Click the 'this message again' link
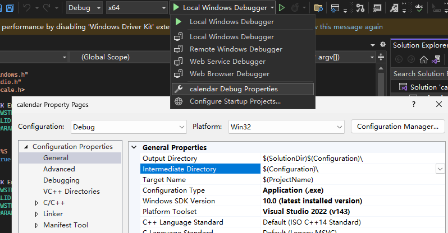The image size is (448, 233). tap(351, 27)
